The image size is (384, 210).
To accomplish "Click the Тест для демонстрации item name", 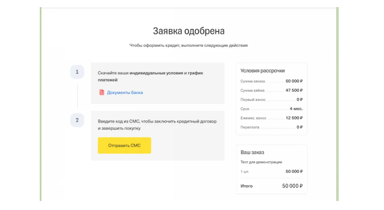I will pyautogui.click(x=261, y=162).
